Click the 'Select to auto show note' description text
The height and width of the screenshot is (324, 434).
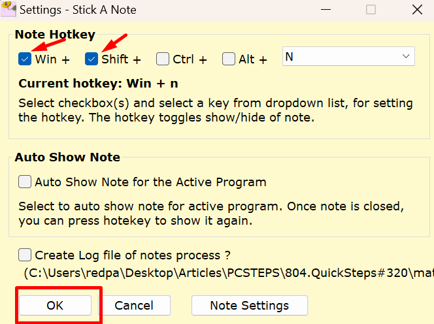[x=212, y=214]
